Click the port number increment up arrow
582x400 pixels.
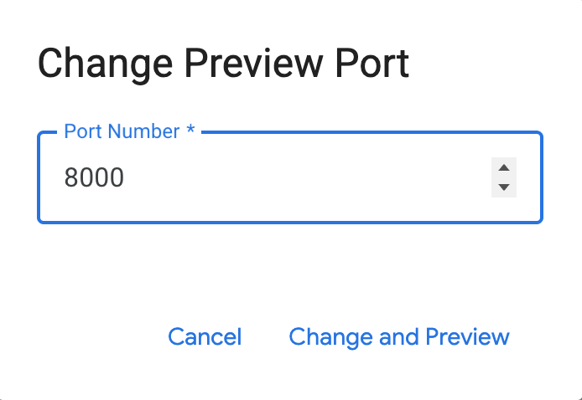point(503,167)
